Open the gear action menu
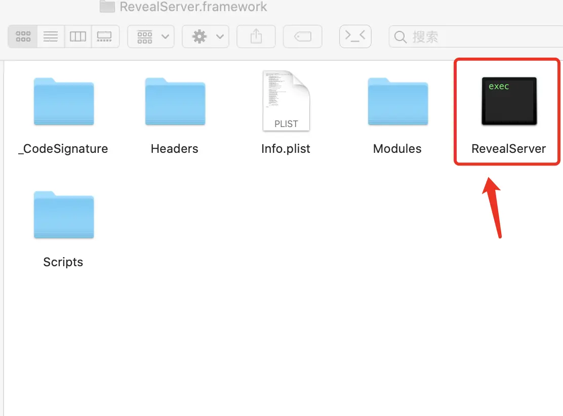 (206, 36)
